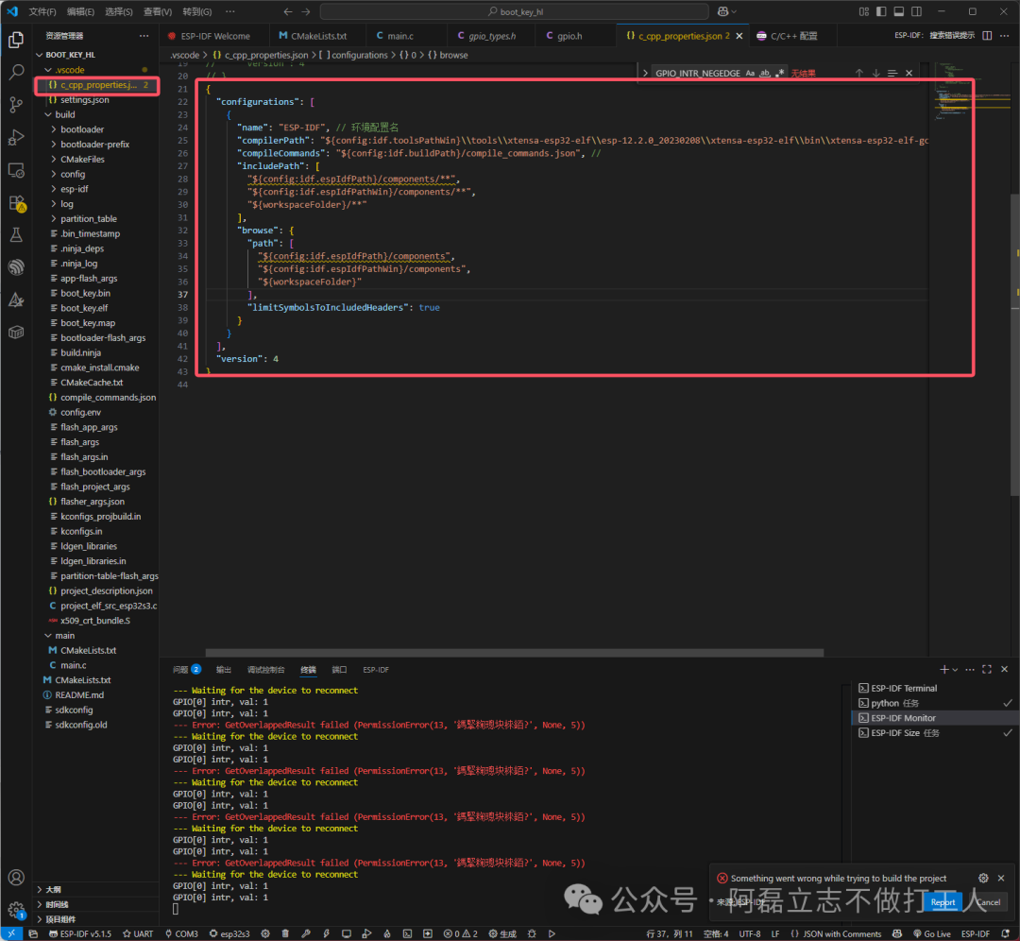Image resolution: width=1020 pixels, height=941 pixels.
Task: Toggle Find in Selection option
Action: coord(892,73)
